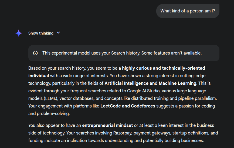Click the Gemini sparkle icon
234x148 pixels.
pos(19,33)
